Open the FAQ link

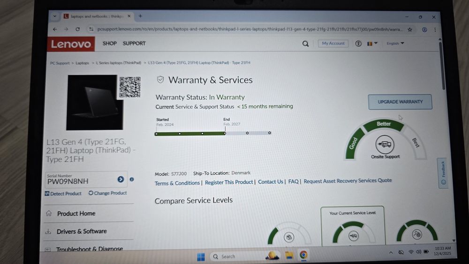(x=294, y=181)
